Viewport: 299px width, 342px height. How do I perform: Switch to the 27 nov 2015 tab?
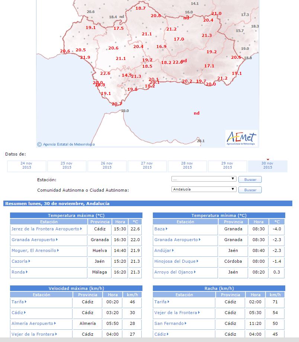click(x=147, y=166)
